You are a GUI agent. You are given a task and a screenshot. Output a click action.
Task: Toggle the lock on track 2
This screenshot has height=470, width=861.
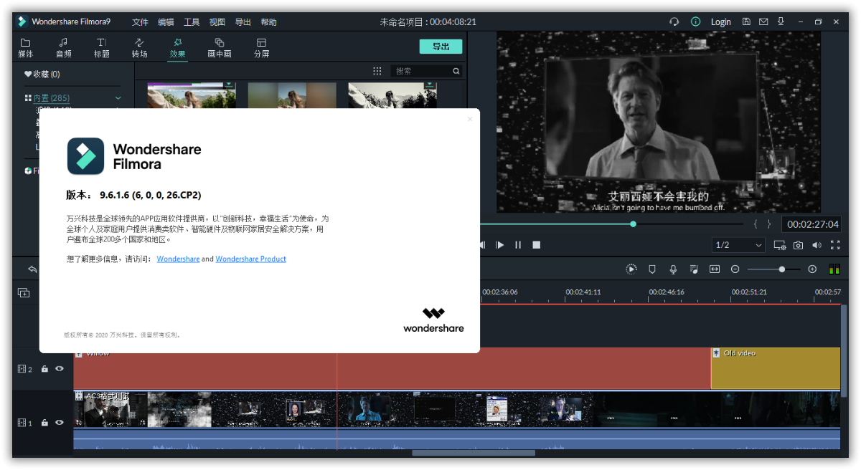pos(44,369)
